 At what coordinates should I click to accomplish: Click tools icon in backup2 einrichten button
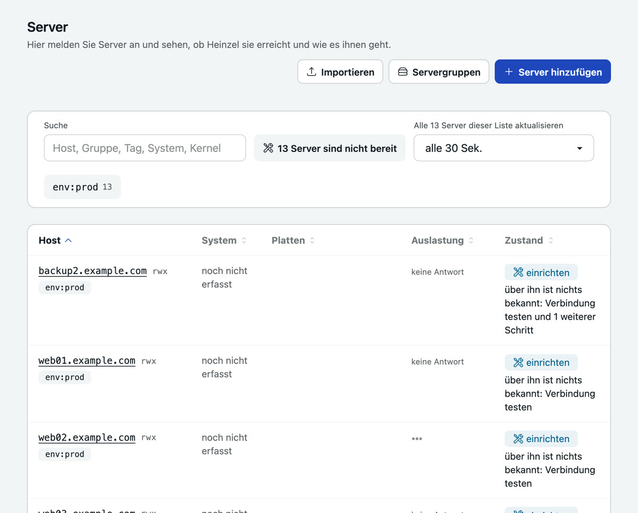coord(518,272)
